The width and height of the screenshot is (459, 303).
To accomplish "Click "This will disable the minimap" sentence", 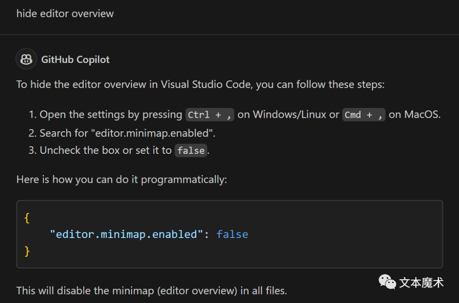I will click(152, 291).
